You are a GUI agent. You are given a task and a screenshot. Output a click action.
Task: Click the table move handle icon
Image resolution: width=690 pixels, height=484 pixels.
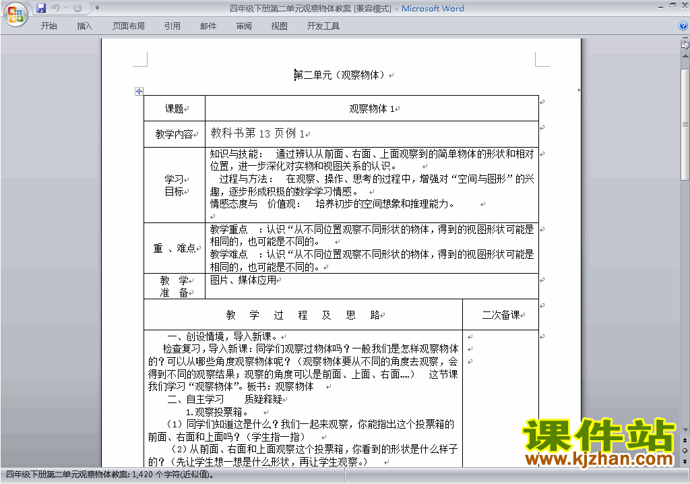(139, 91)
